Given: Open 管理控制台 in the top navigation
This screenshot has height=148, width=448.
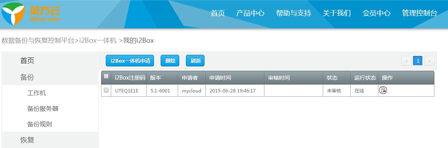Looking at the screenshot, I should pos(420,13).
